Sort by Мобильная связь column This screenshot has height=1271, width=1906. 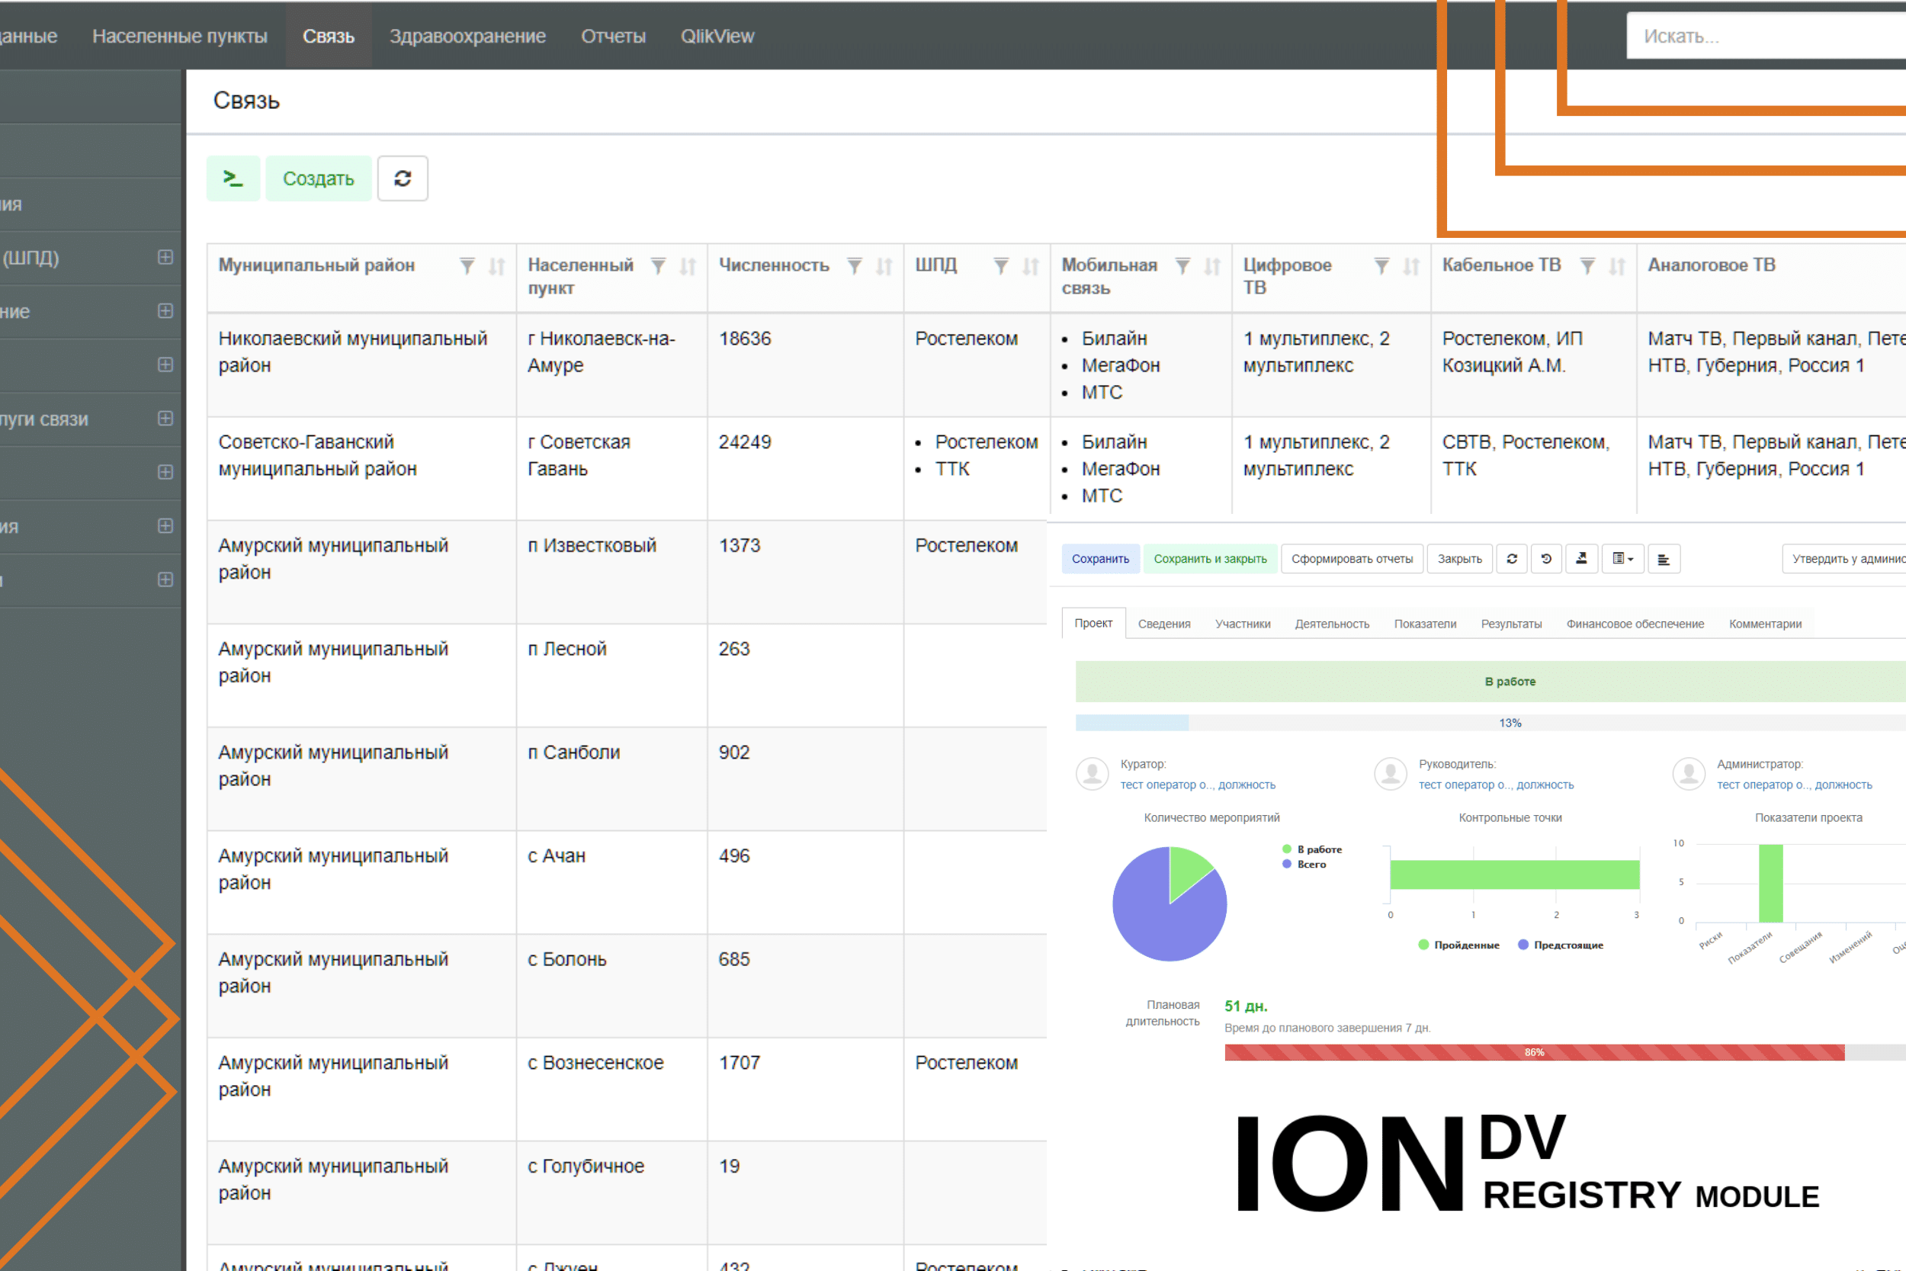click(x=1212, y=266)
